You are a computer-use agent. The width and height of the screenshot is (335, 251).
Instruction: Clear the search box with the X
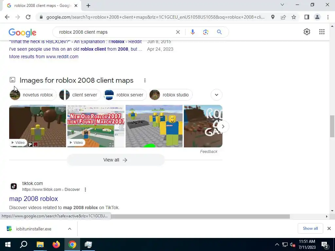178,32
